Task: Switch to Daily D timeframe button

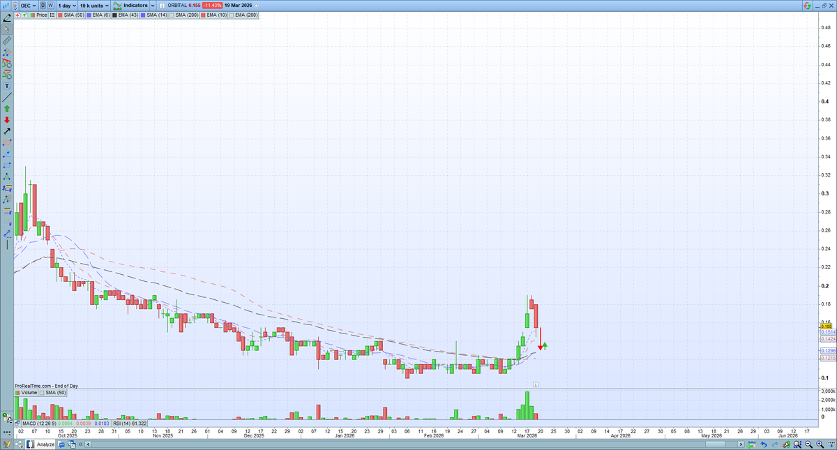Action: [43, 6]
